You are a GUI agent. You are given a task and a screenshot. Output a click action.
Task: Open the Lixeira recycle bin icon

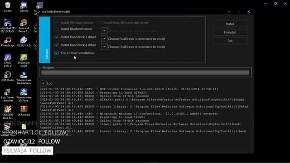click(x=8, y=7)
